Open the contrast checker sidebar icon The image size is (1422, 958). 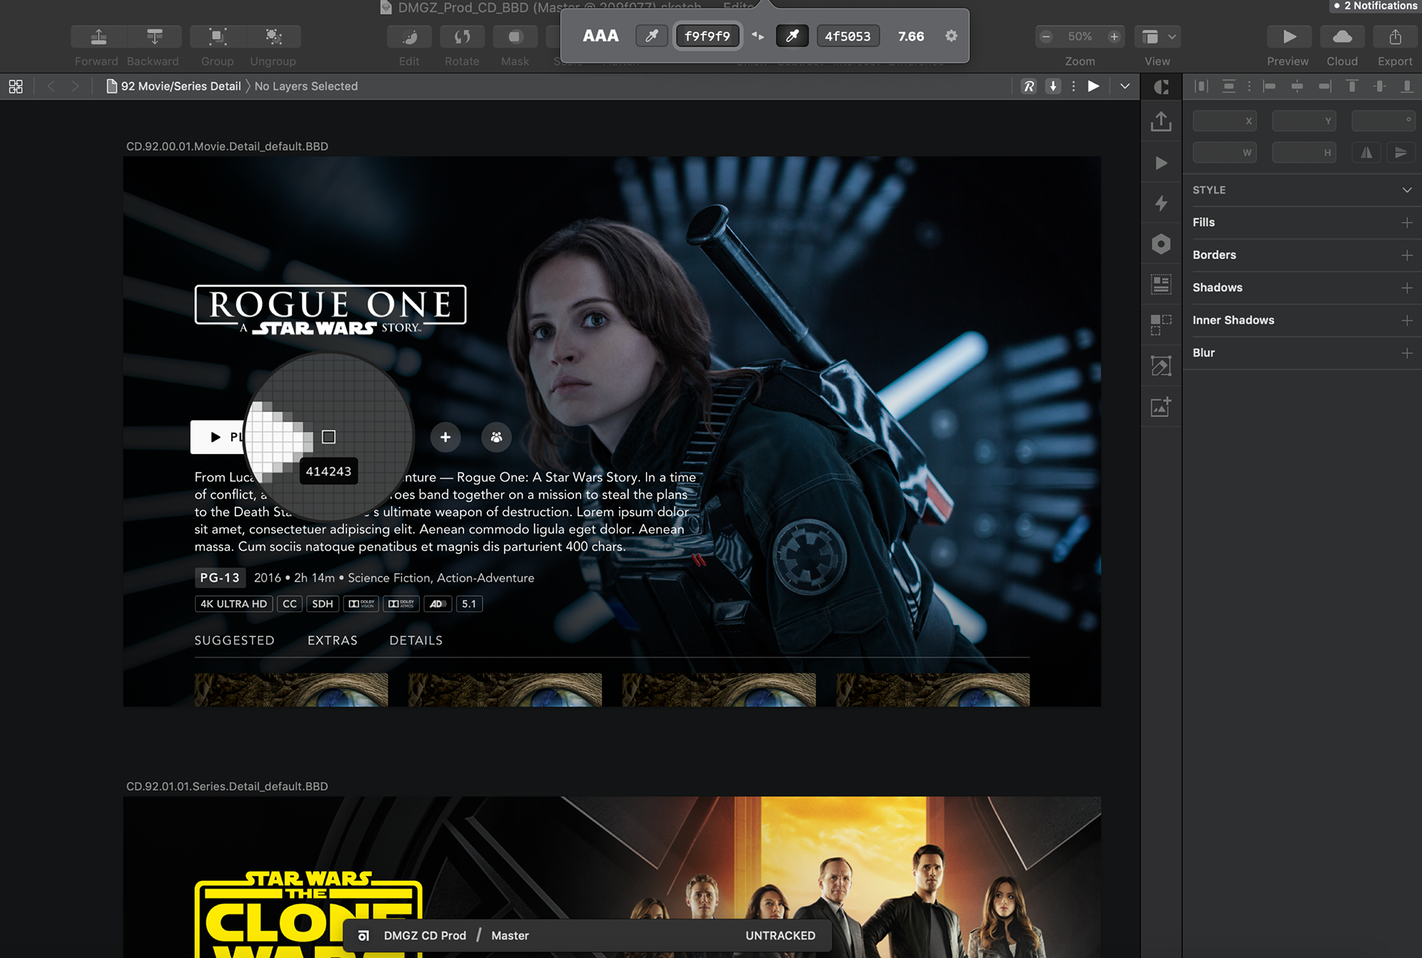coord(1161,87)
